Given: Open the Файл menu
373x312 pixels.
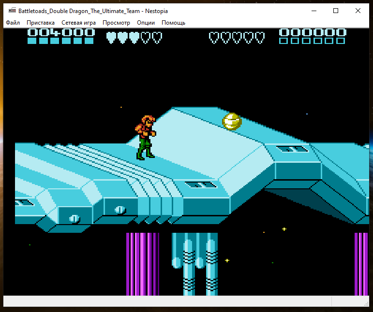Looking at the screenshot, I should (x=13, y=23).
